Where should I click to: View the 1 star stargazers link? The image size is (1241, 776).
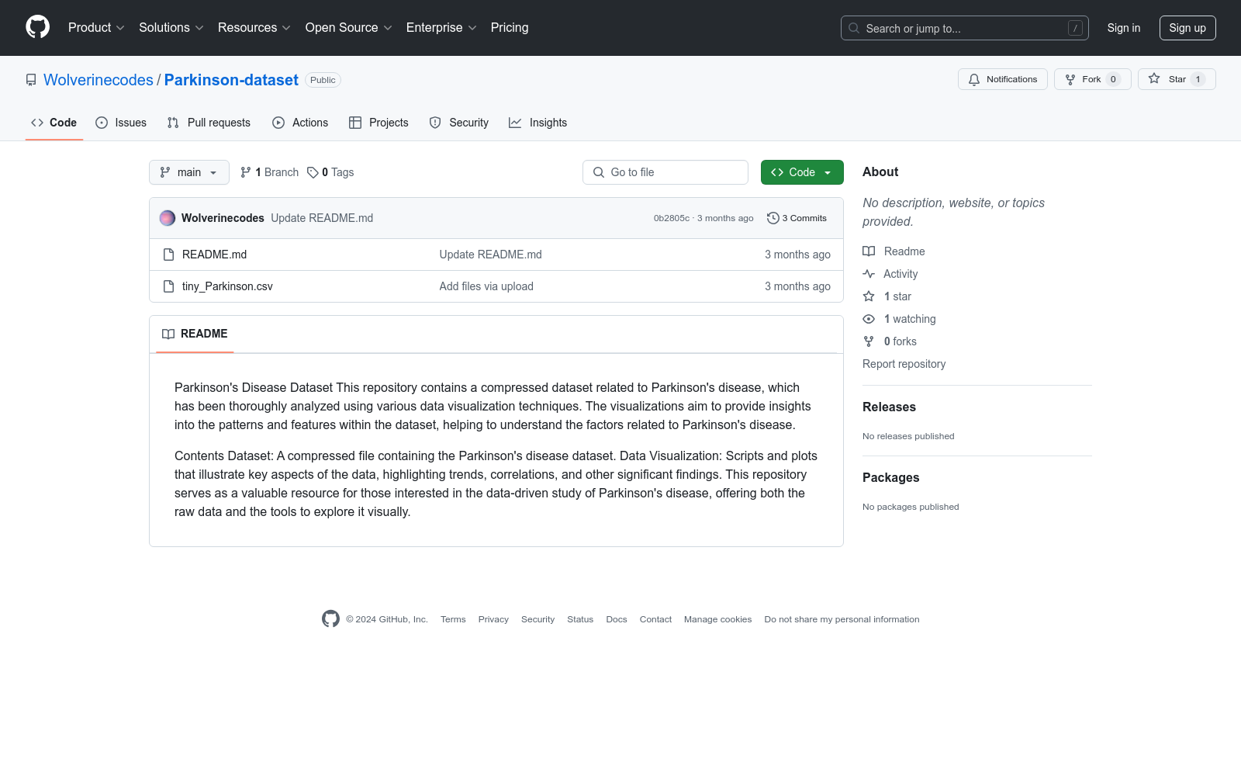tap(887, 296)
